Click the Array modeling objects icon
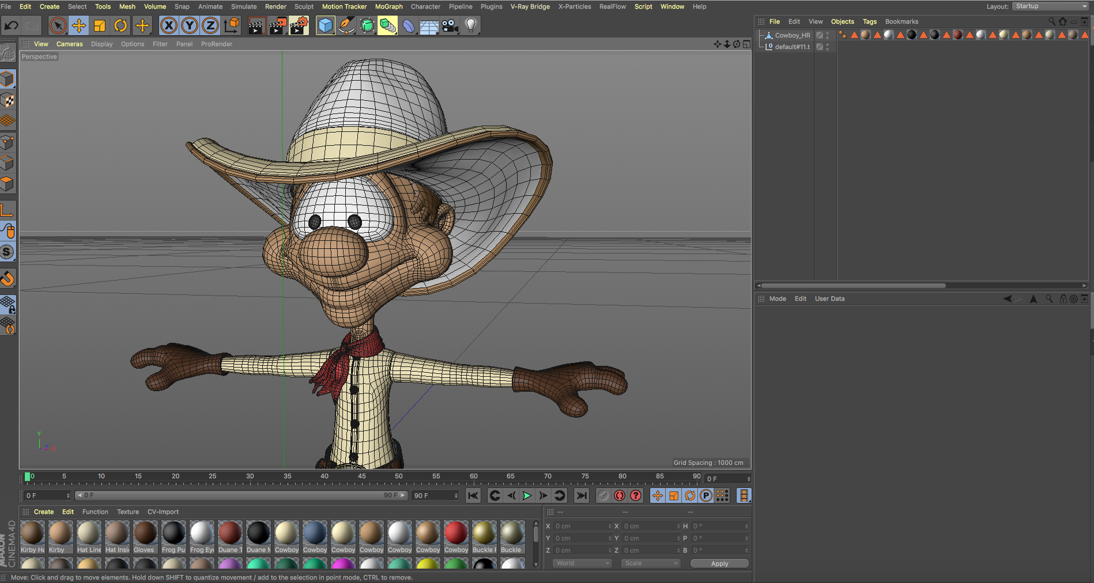The width and height of the screenshot is (1094, 583). pyautogui.click(x=387, y=25)
